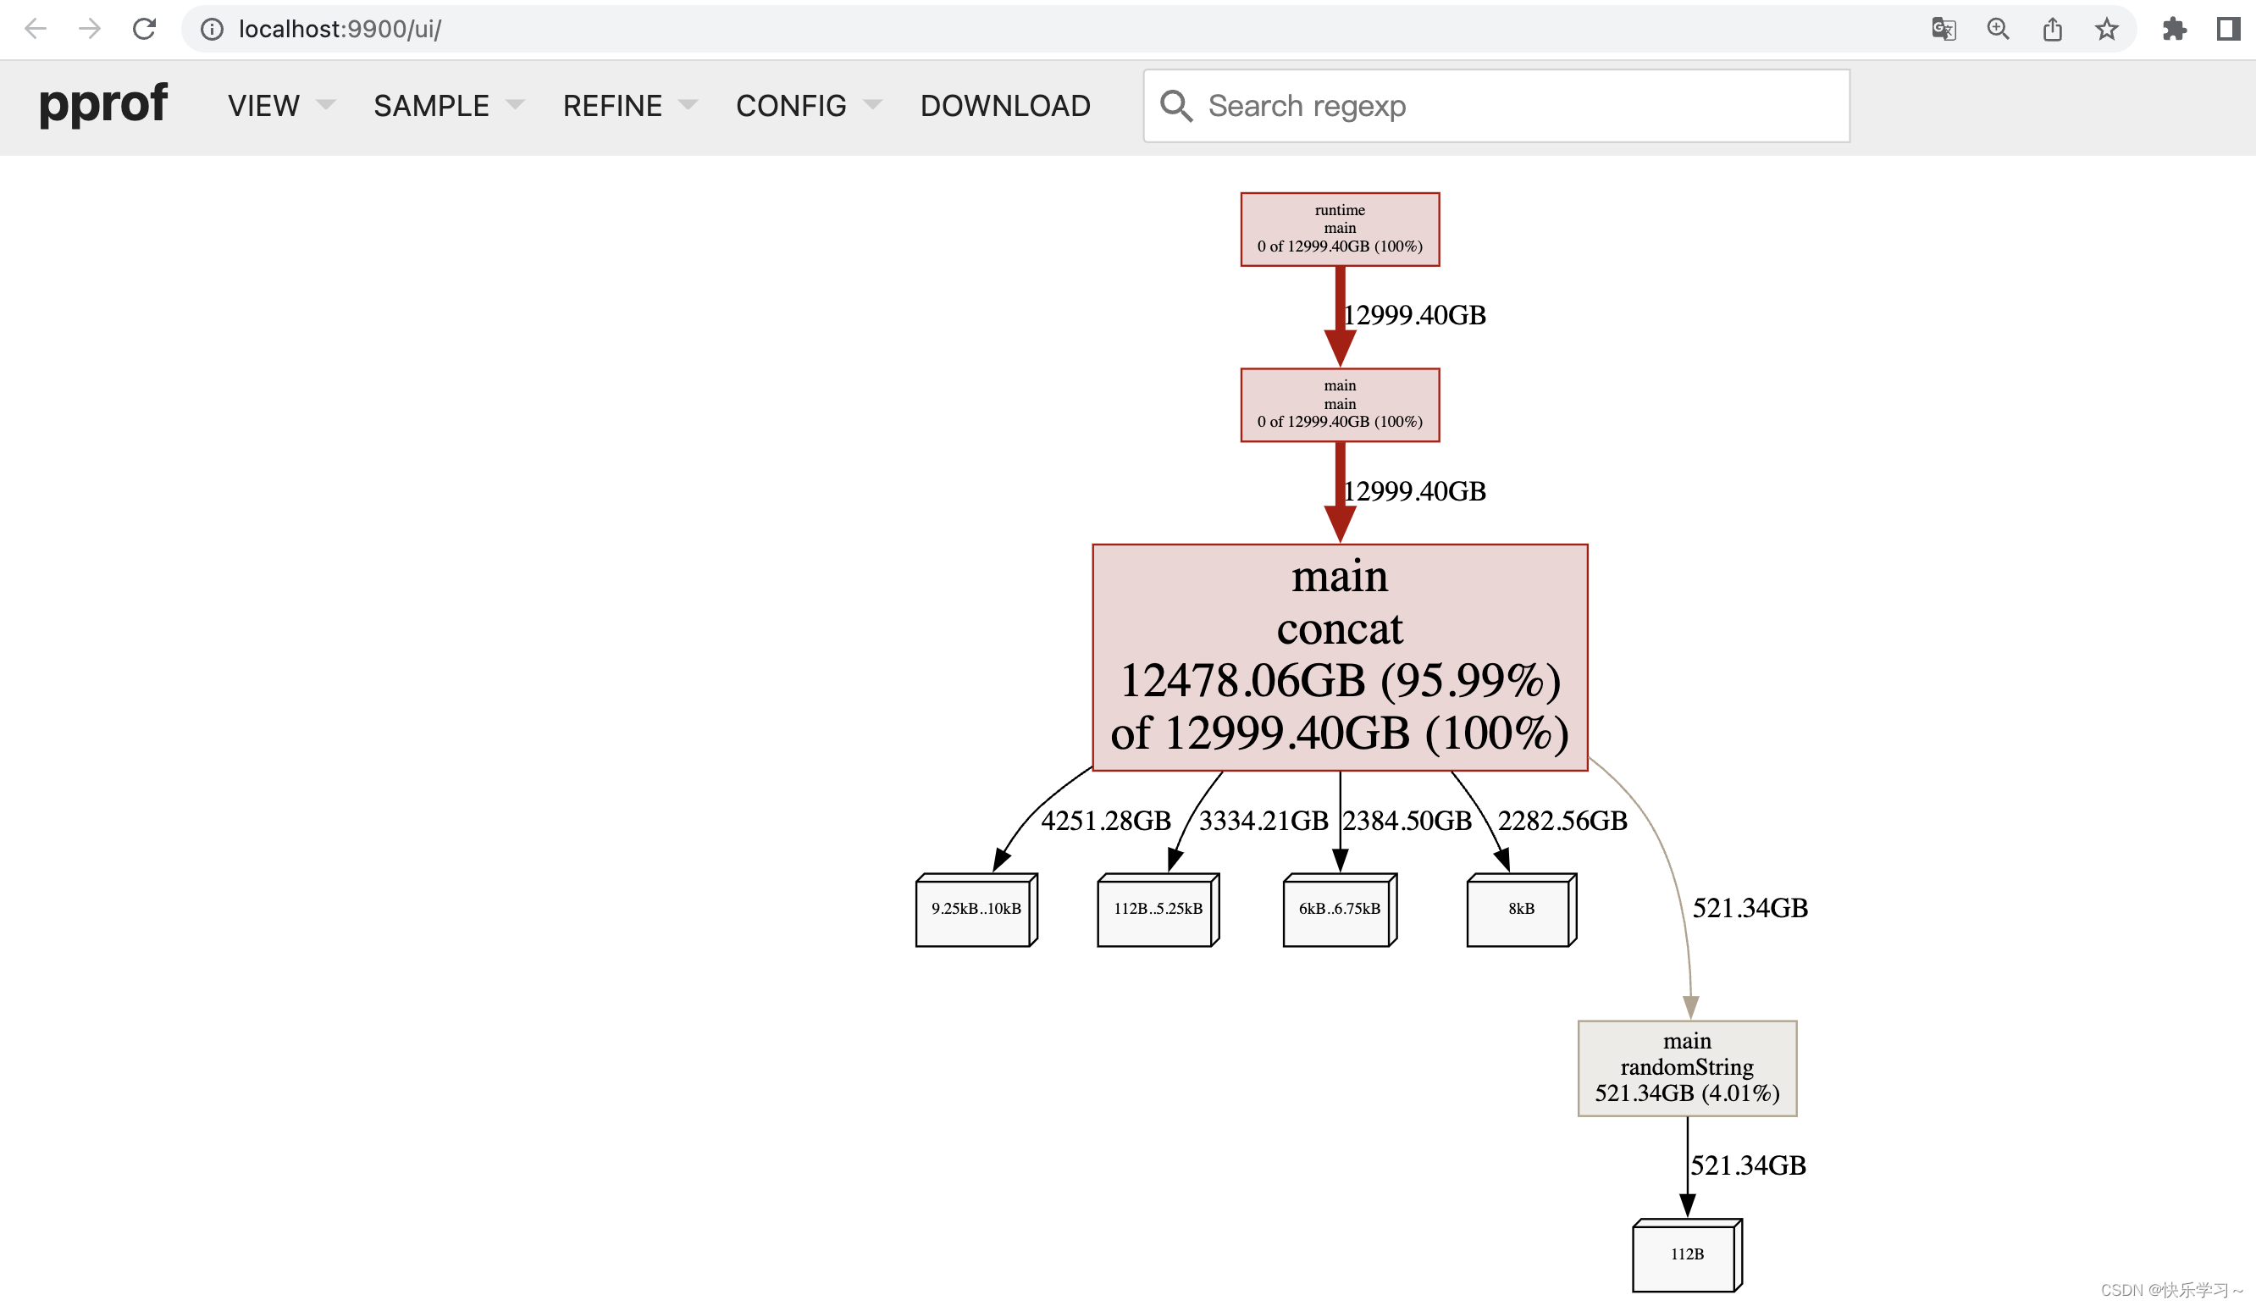Select the 6kB..6.75kB allocation box
This screenshot has height=1306, width=2256.
tap(1341, 910)
